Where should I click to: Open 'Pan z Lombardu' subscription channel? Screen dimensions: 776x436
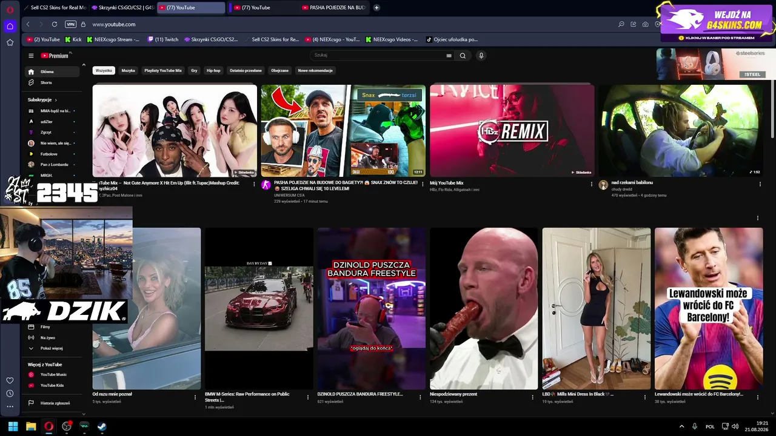tap(52, 165)
